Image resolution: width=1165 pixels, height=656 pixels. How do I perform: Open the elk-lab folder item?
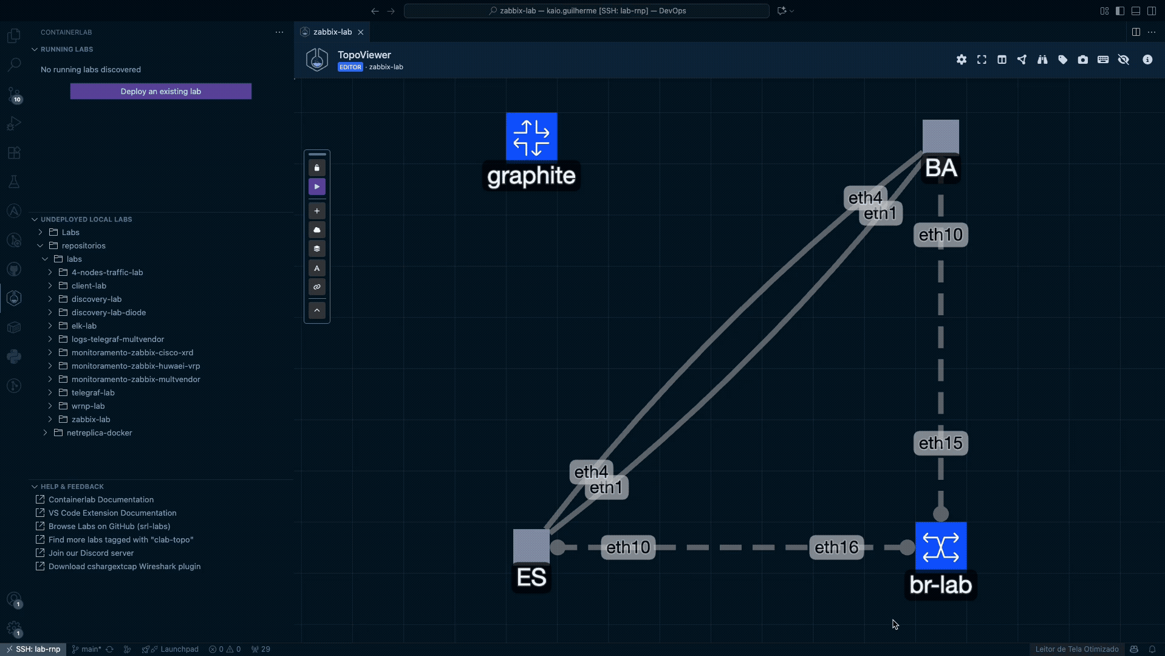84,326
